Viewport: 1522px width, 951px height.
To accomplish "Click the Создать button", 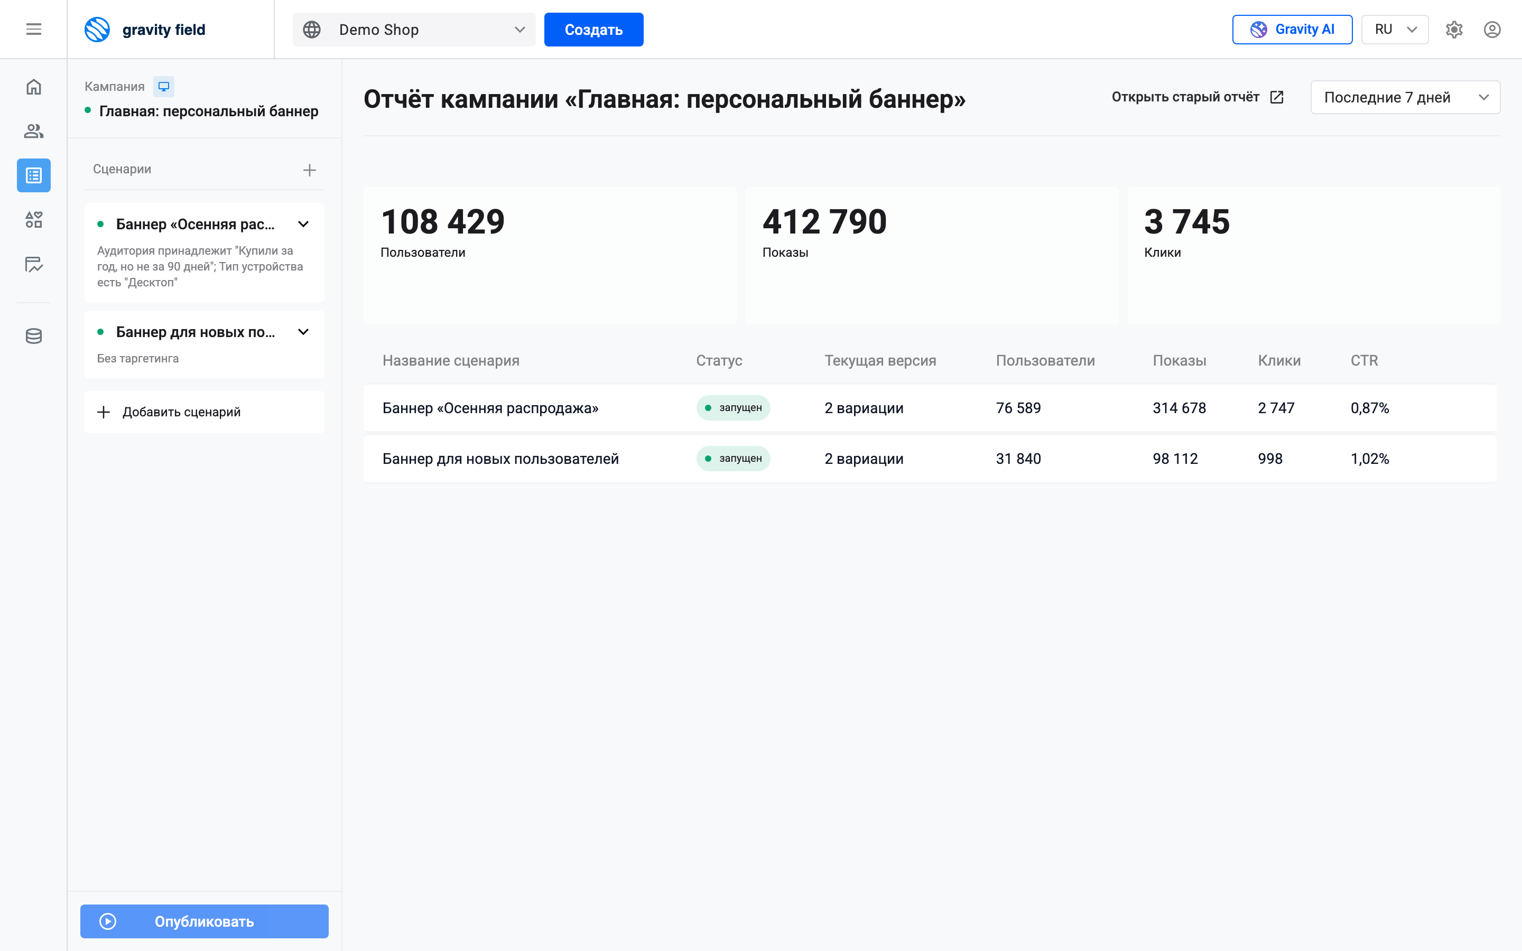I will click(x=593, y=30).
